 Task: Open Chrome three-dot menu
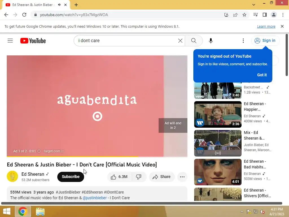(283, 15)
